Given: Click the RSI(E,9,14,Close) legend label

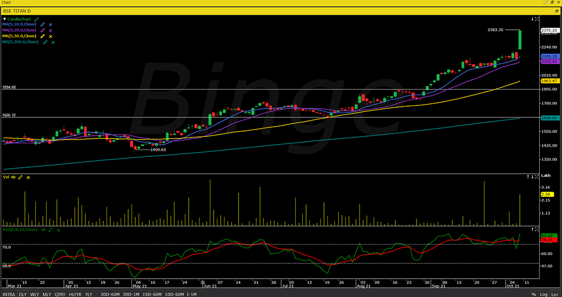Looking at the screenshot, I should tap(20, 229).
